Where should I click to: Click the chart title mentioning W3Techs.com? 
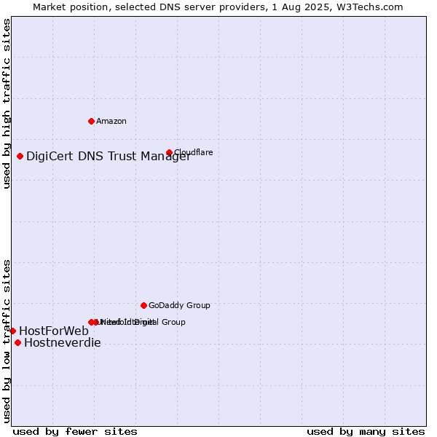218,7
